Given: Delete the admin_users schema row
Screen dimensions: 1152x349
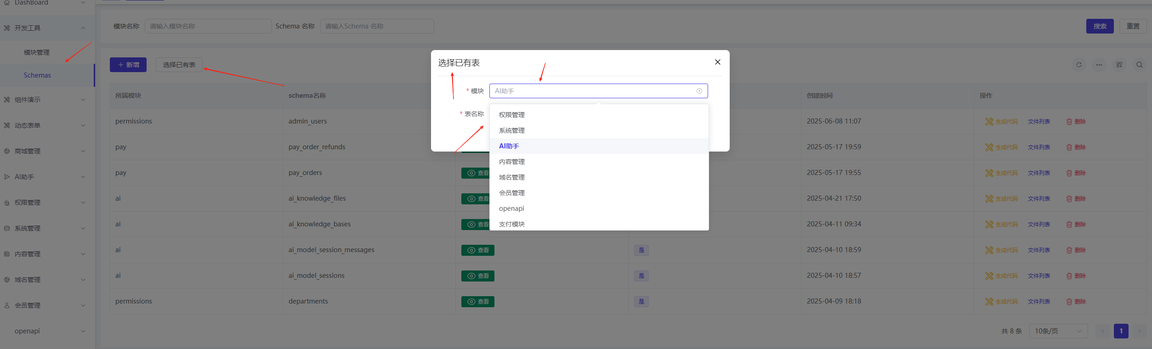Looking at the screenshot, I should [x=1076, y=122].
